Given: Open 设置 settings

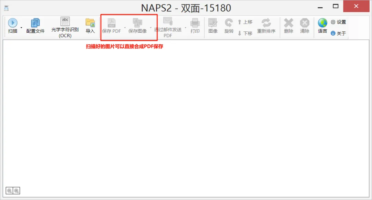Looking at the screenshot, I should click(338, 22).
